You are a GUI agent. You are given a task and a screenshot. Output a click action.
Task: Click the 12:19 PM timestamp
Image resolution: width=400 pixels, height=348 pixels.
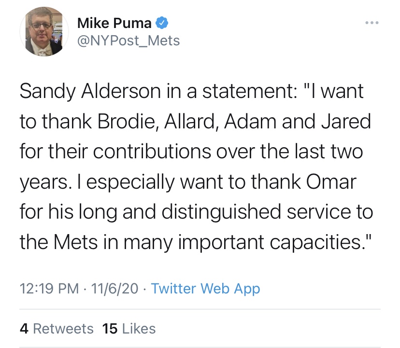[x=49, y=289]
